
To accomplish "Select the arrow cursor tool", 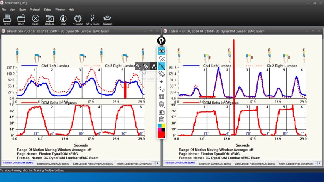I will (161, 59).
